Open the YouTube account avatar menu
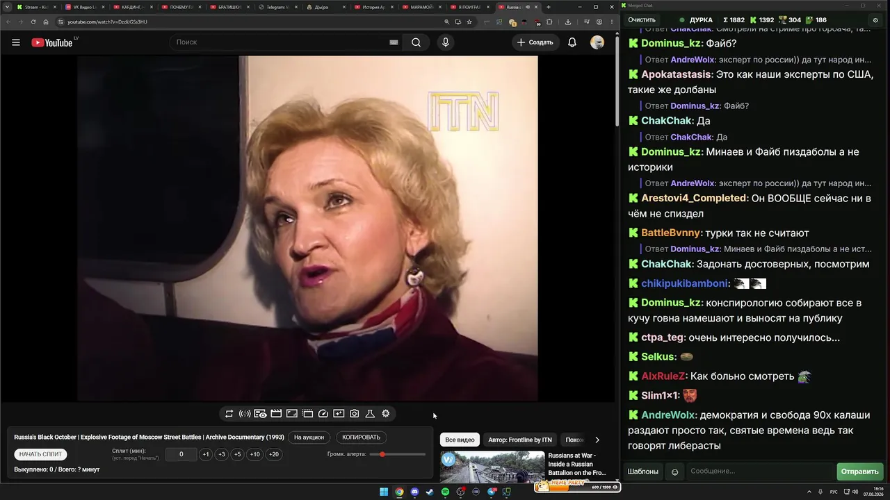 tap(597, 42)
